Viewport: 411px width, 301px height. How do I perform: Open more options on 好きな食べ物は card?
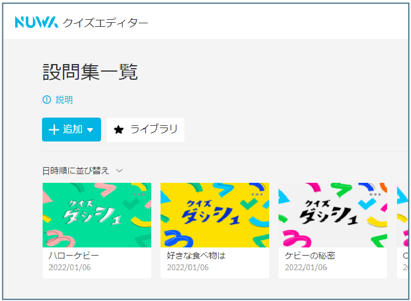pos(257,194)
